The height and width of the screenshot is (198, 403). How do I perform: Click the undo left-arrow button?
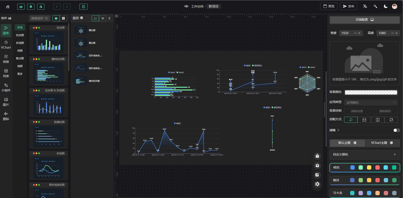pos(57,7)
